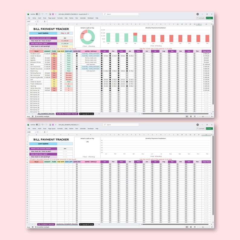
Task: Open file name dropdown in top window title
Action: click(89, 14)
